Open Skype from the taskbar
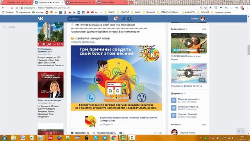This screenshot has height=141, width=250. [96, 138]
